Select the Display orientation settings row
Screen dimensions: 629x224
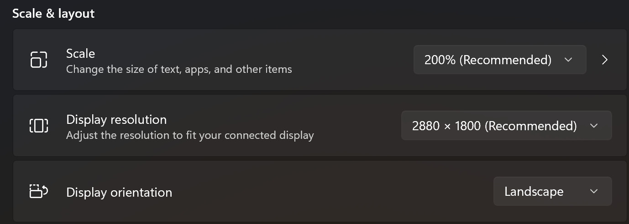(320, 191)
